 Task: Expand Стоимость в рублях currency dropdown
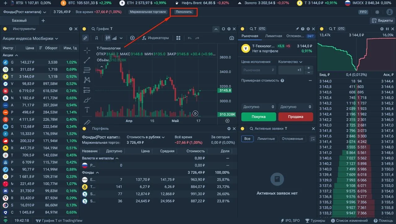point(146,137)
